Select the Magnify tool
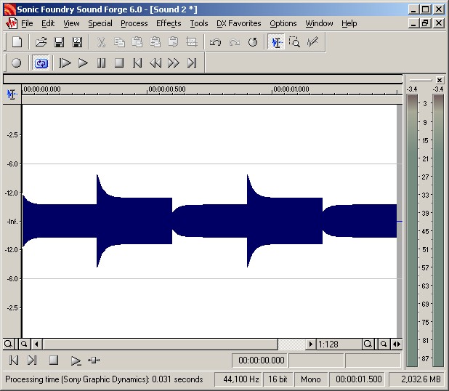This screenshot has width=449, height=391. [294, 42]
